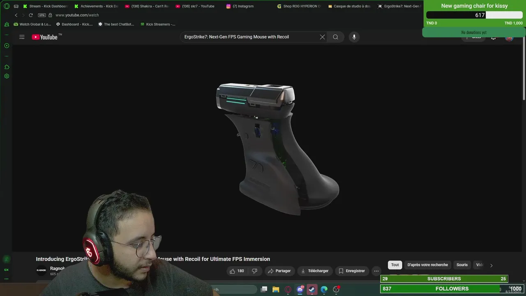Screen dimensions: 526x296
Task: Open The best ChatBot bookmark
Action: click(116, 24)
